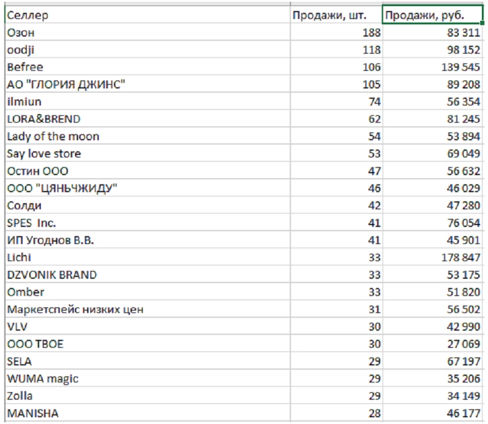
Task: Click the cell 'SPES Inc.'
Action: click(148, 223)
